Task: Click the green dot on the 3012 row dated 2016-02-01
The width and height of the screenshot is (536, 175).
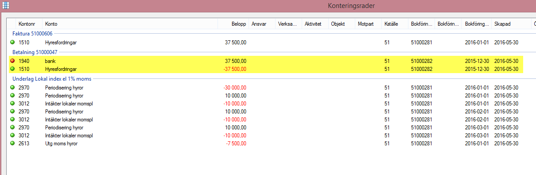Action: [12, 120]
